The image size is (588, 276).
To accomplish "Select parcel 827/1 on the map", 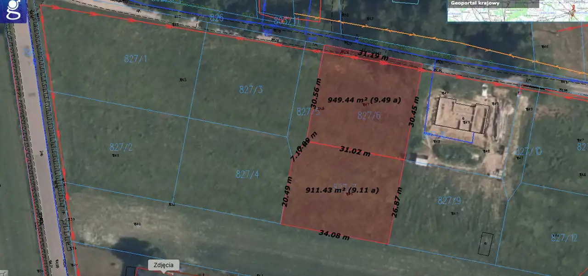I will tap(136, 59).
